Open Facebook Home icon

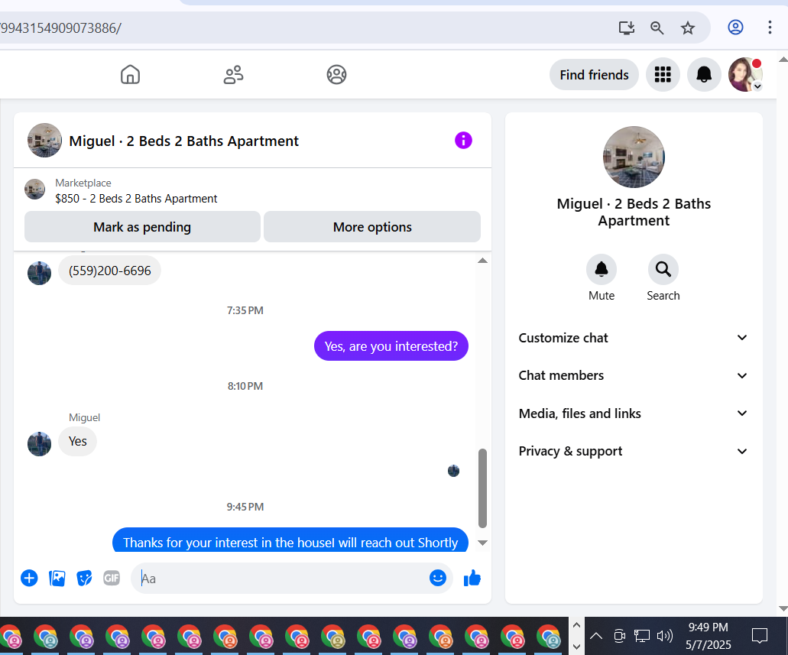[130, 74]
